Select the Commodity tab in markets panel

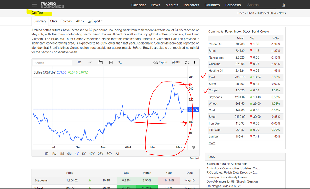coord(216,31)
